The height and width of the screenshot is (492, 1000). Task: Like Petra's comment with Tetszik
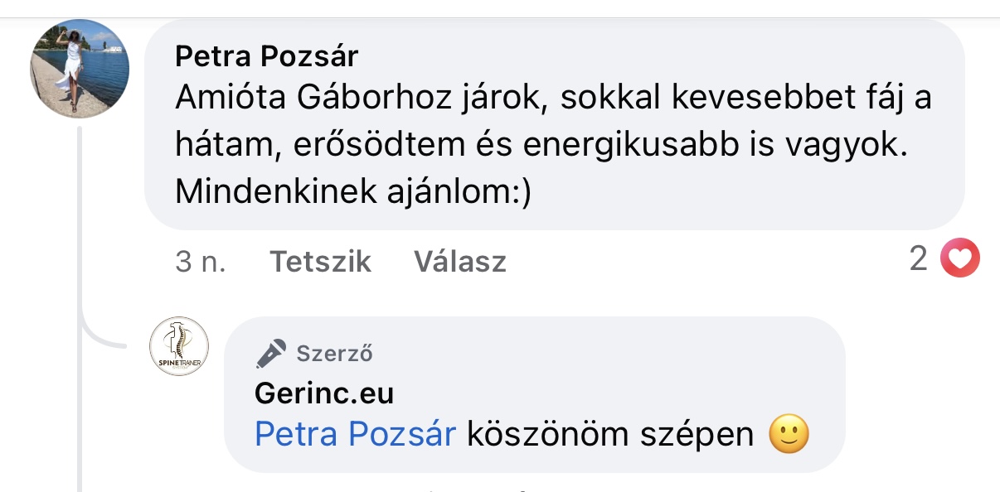coord(320,262)
